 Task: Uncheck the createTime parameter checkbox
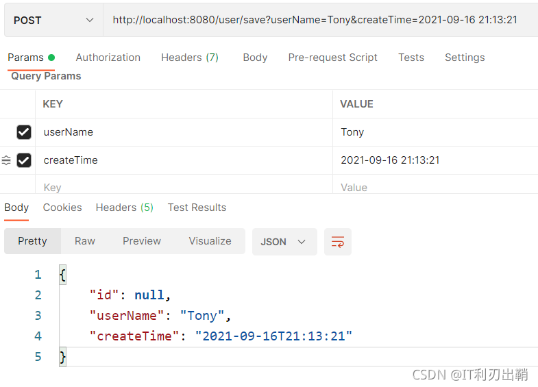pos(24,160)
